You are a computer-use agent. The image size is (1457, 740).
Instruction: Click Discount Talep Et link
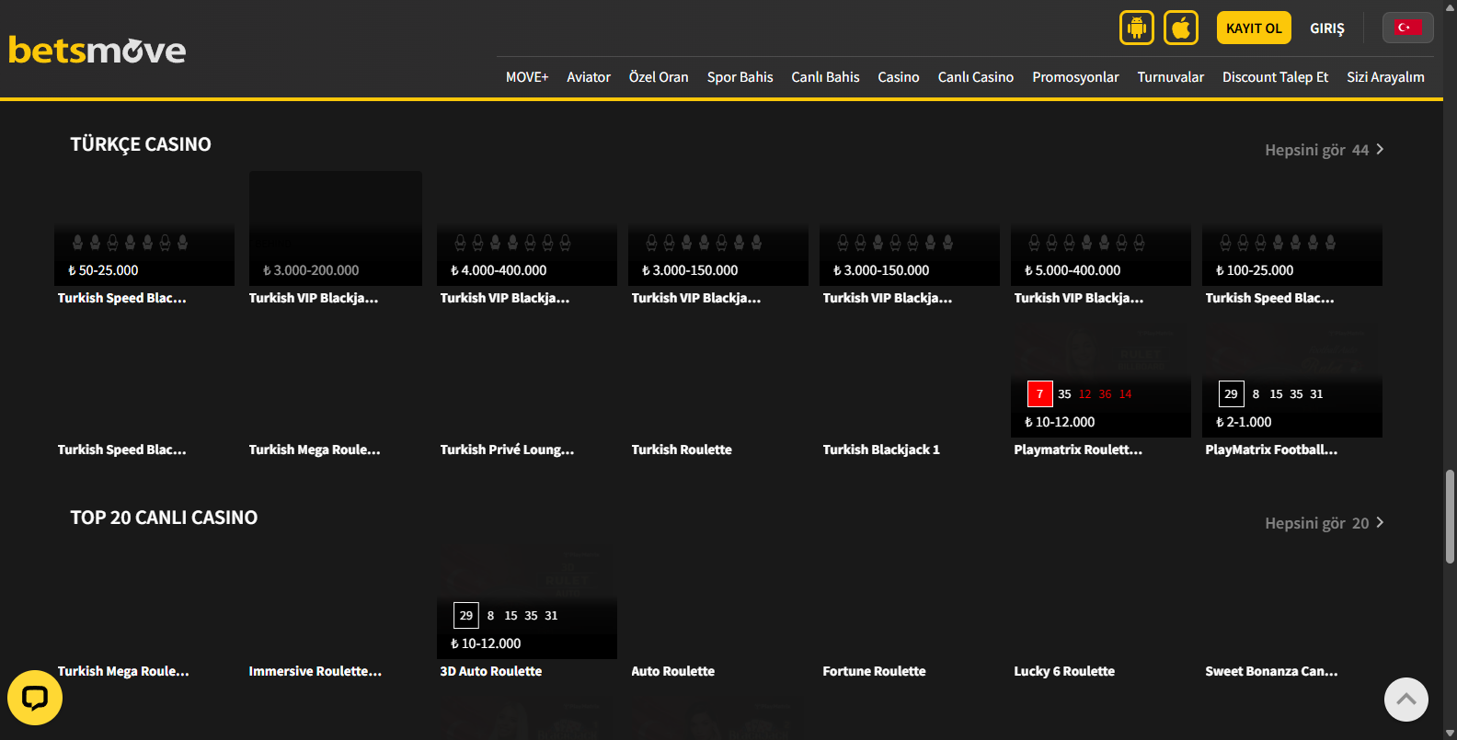click(x=1275, y=77)
